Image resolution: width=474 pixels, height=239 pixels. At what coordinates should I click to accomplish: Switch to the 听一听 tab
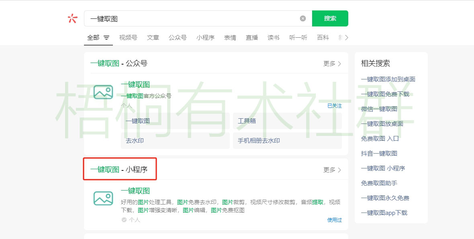coord(298,37)
